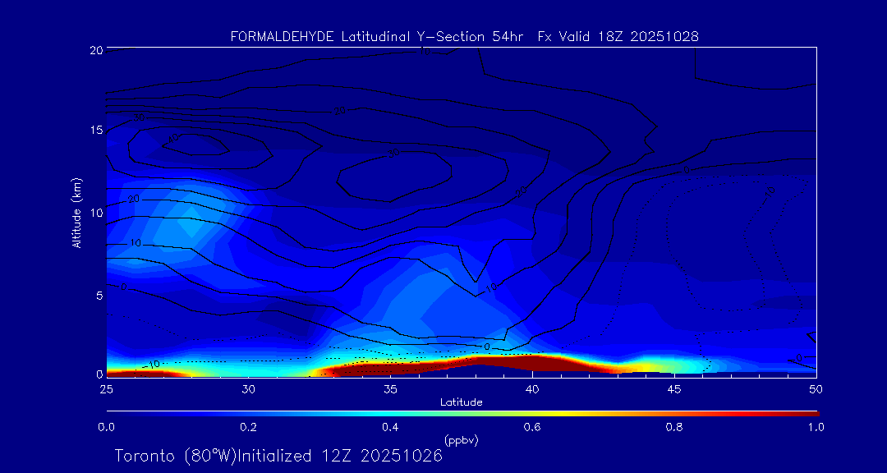This screenshot has height=473, width=887.
Task: Click the 25 latitude tick label
Action: 106,388
